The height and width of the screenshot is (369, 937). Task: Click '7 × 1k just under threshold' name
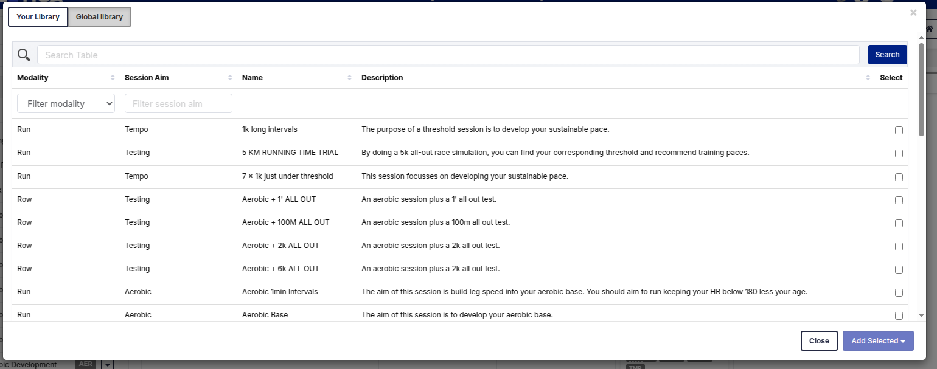288,176
